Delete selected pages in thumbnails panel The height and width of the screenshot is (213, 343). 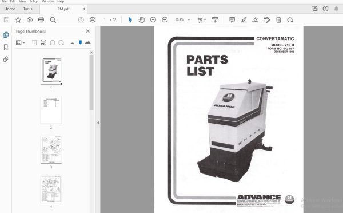[x=34, y=42]
